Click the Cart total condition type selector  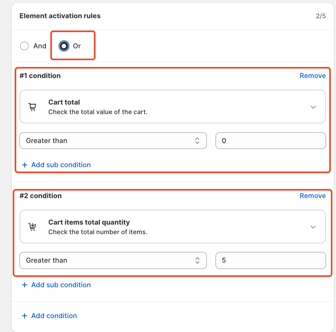[x=172, y=107]
